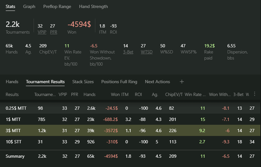
Task: Click the VPIP stat link
Action: click(42, 32)
